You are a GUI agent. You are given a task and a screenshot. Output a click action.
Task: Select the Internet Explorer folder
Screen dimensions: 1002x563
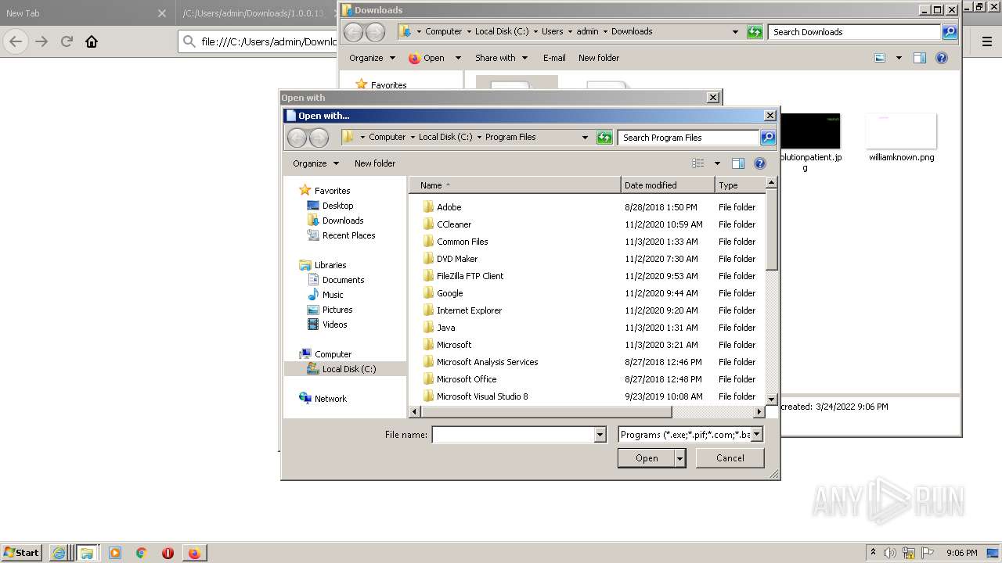pyautogui.click(x=469, y=310)
